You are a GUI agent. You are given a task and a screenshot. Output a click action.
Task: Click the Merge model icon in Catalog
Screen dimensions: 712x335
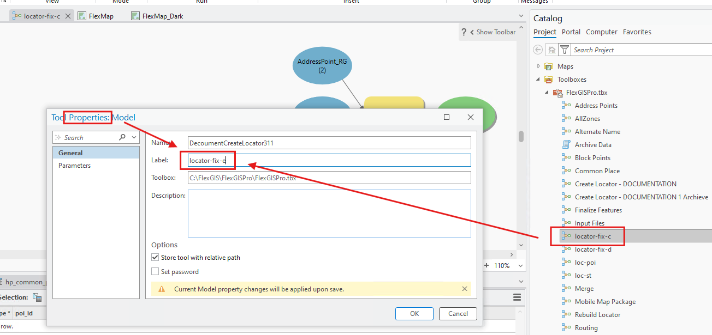click(566, 288)
